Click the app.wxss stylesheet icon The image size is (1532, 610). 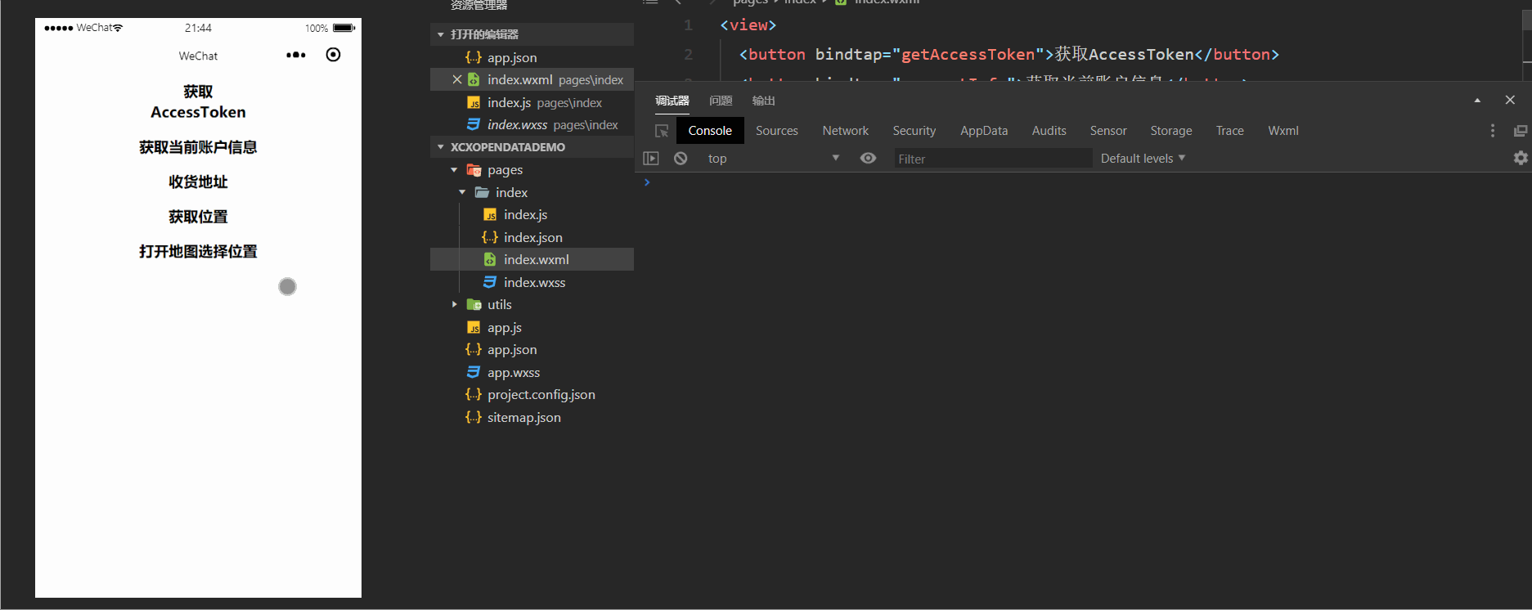coord(474,372)
